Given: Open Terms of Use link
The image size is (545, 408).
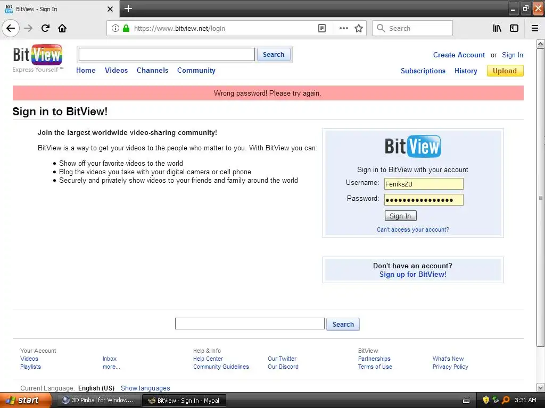Looking at the screenshot, I should coord(375,367).
